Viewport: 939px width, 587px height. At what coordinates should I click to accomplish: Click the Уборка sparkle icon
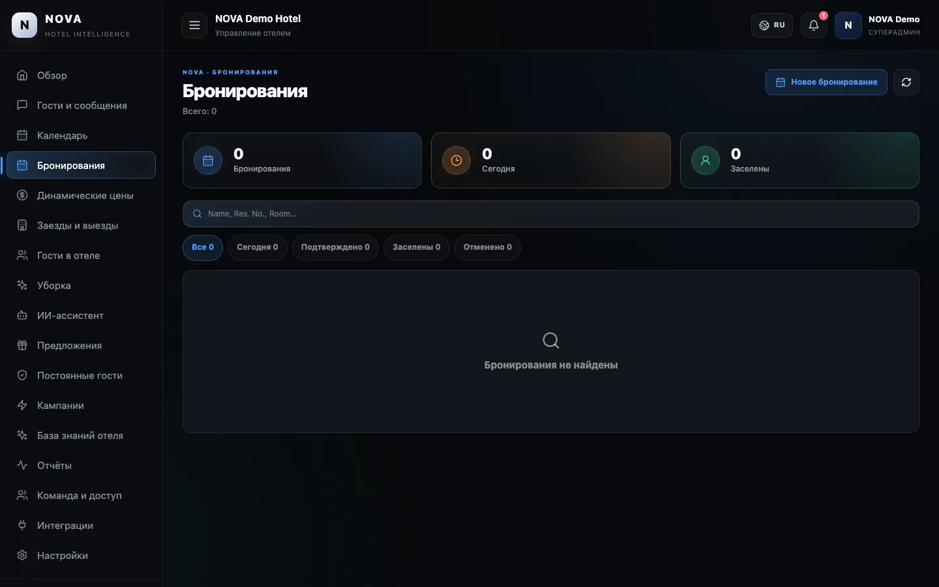(22, 285)
